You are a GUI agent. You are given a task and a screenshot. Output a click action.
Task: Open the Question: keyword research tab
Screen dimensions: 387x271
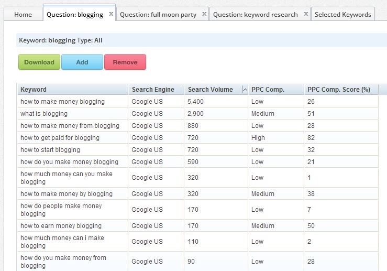pyautogui.click(x=255, y=15)
